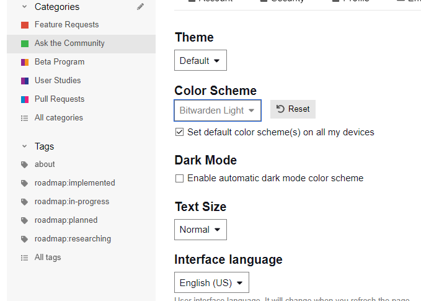
Task: Go to the User Studies category
Action: 58,81
